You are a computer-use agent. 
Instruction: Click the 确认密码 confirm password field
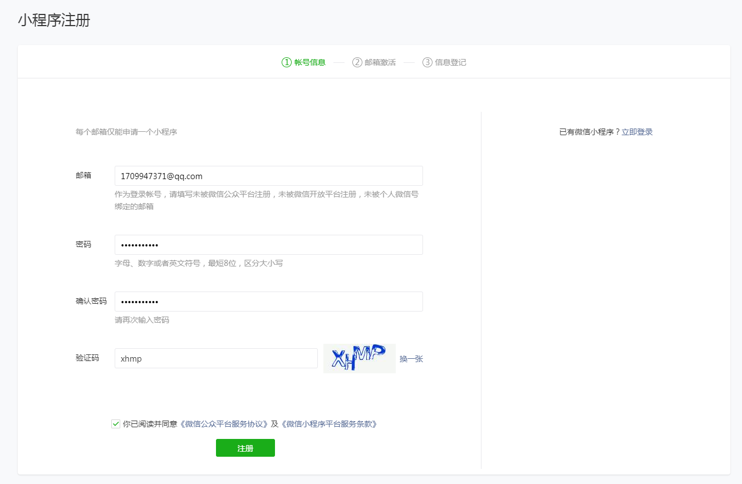click(268, 302)
